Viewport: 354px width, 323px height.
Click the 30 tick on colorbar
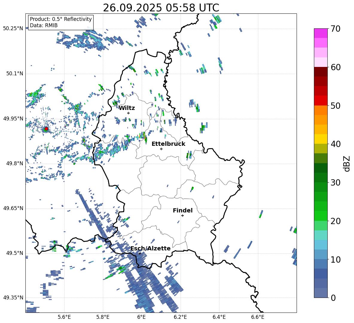click(x=335, y=183)
